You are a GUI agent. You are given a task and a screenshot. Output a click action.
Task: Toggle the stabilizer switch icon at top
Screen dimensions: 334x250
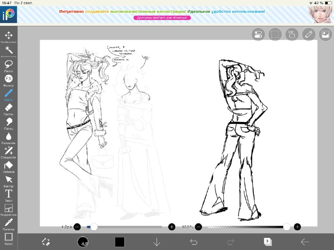click(x=258, y=34)
